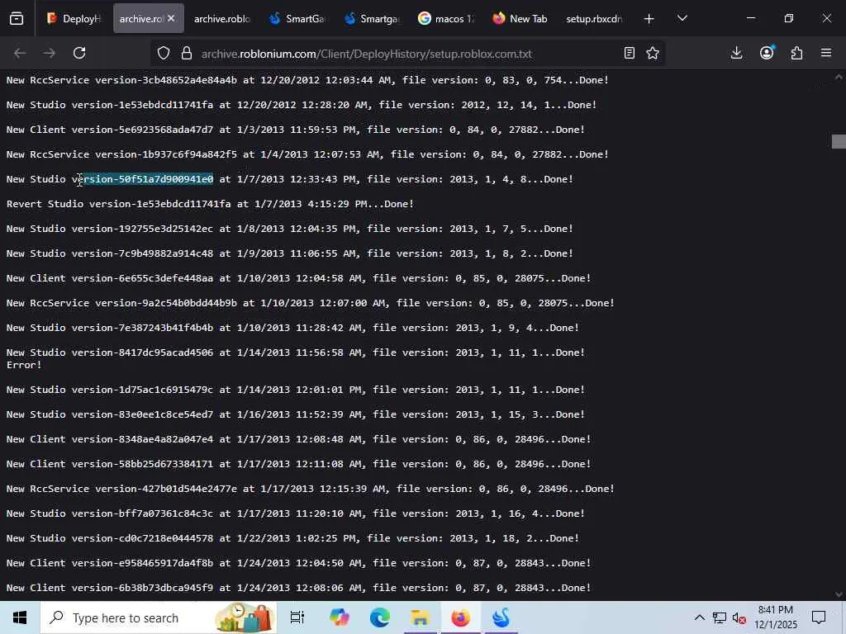Open a new tab with plus

point(649,19)
